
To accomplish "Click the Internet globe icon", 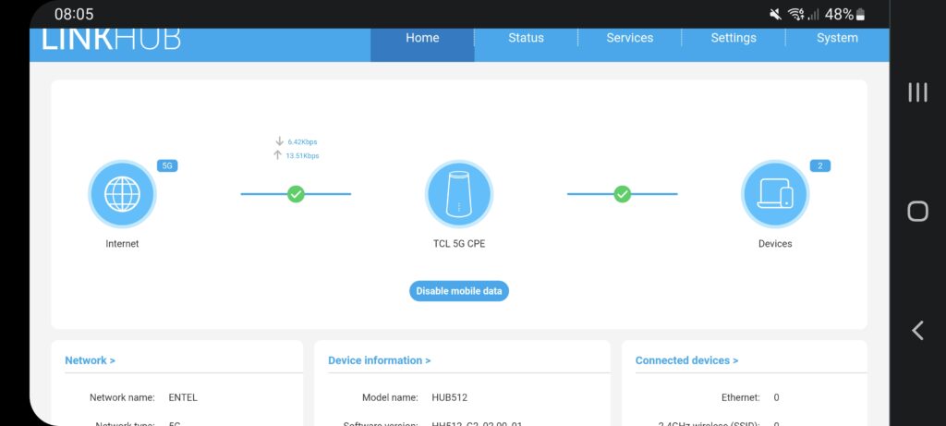I will [x=122, y=194].
